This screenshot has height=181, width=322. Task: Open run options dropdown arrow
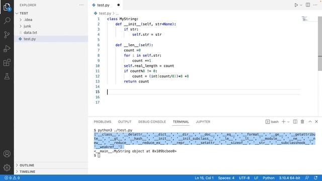pyautogui.click(x=301, y=5)
